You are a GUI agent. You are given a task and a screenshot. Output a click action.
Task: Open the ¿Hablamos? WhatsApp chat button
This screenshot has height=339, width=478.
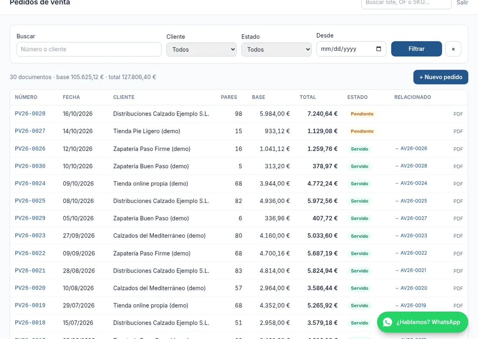coord(422,322)
